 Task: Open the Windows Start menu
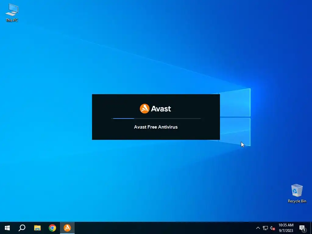(x=7, y=228)
